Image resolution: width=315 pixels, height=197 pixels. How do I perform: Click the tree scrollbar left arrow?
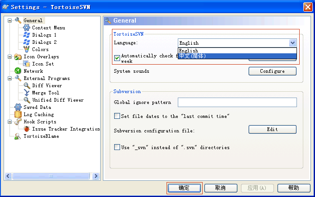coord(8,176)
